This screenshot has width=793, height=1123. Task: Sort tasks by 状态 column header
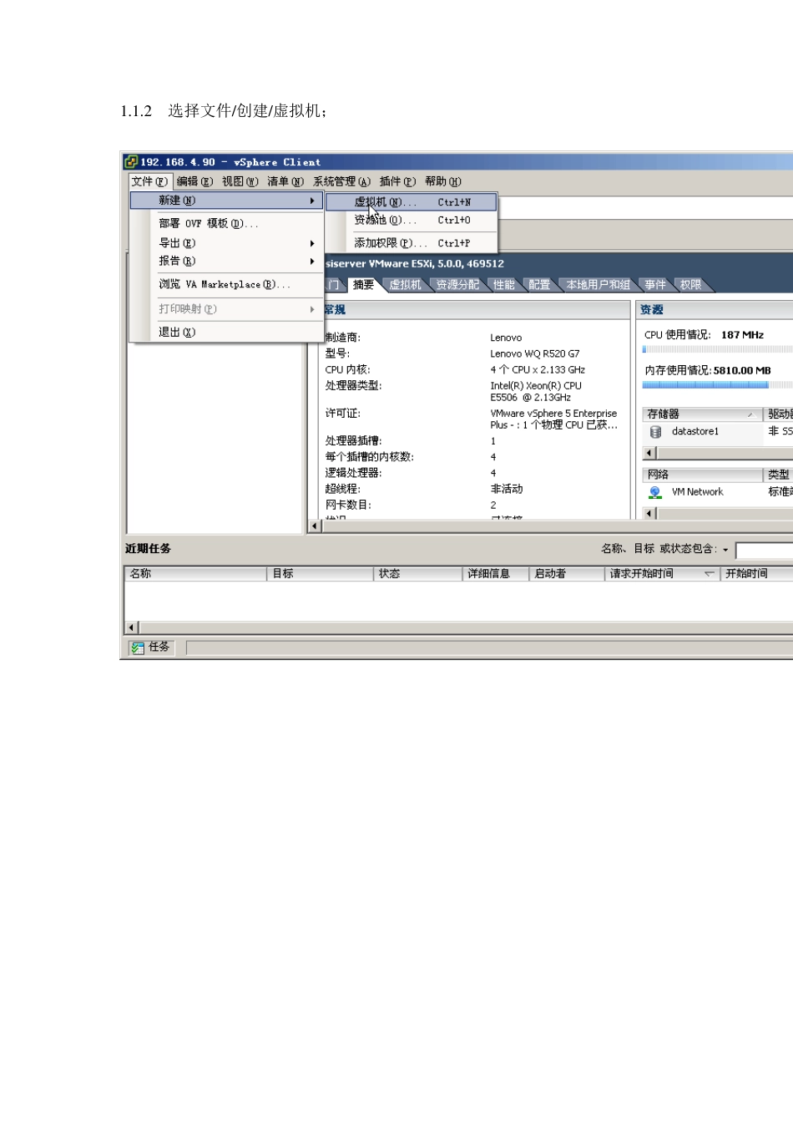[x=417, y=574]
